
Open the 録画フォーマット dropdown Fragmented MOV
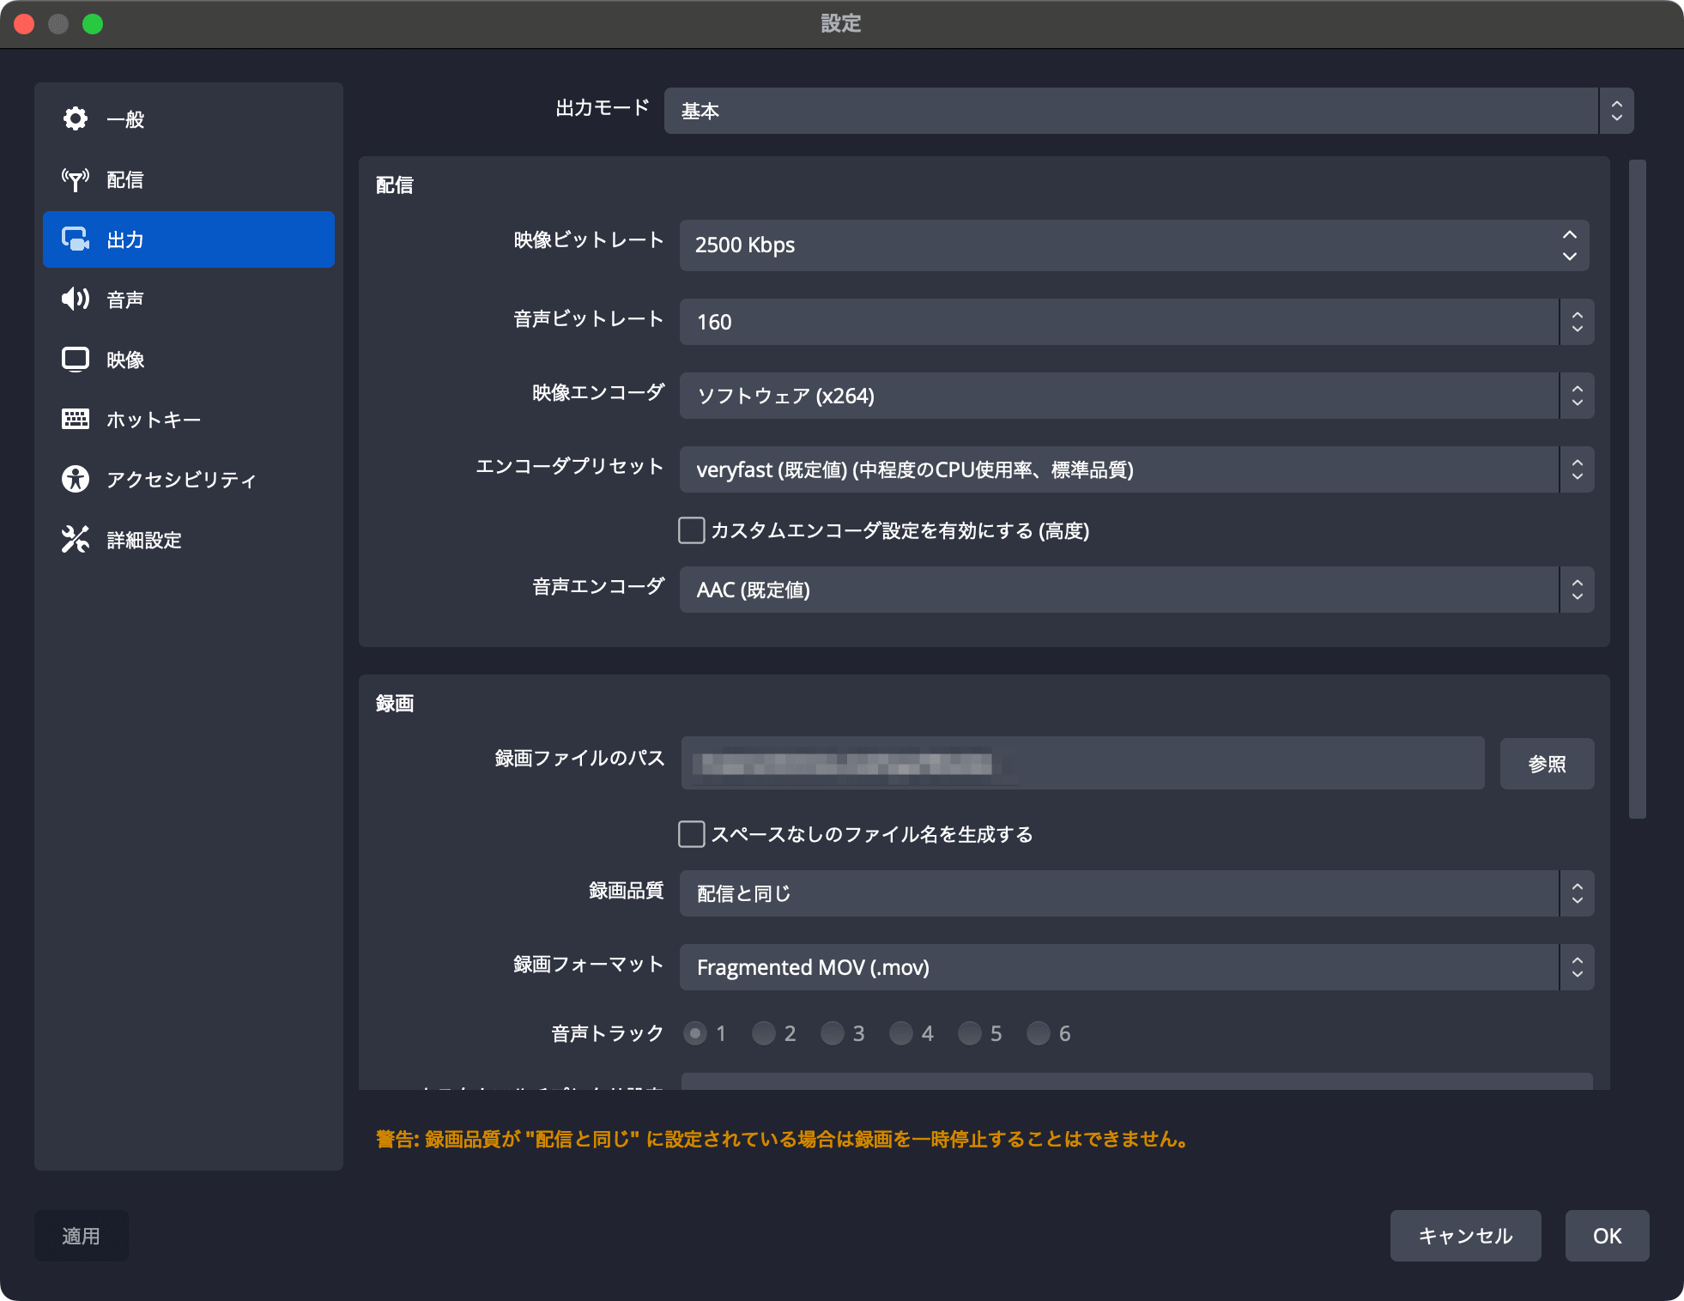tap(1136, 967)
